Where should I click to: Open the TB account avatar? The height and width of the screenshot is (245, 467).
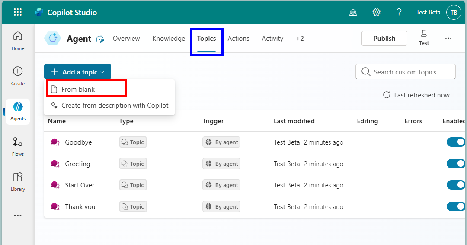point(454,12)
